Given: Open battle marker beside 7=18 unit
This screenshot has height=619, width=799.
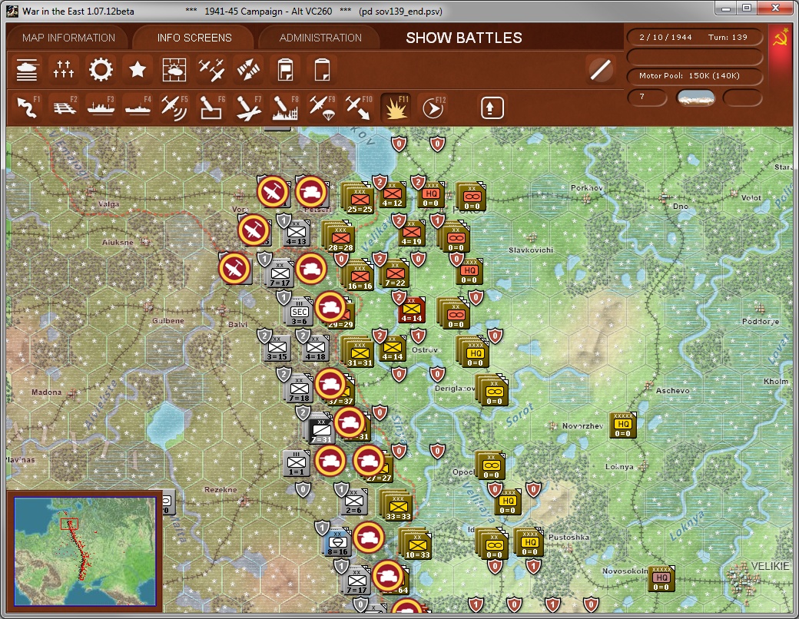Looking at the screenshot, I should [330, 384].
